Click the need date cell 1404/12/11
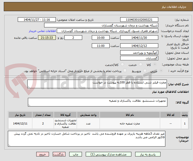 (x=20, y=123)
